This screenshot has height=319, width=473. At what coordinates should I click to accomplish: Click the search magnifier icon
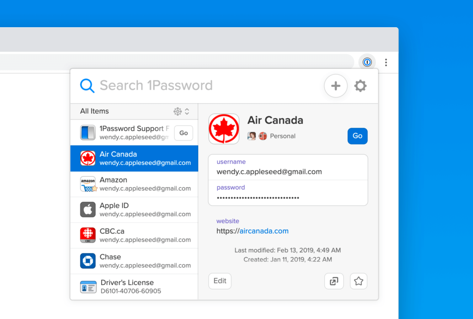pyautogui.click(x=87, y=85)
